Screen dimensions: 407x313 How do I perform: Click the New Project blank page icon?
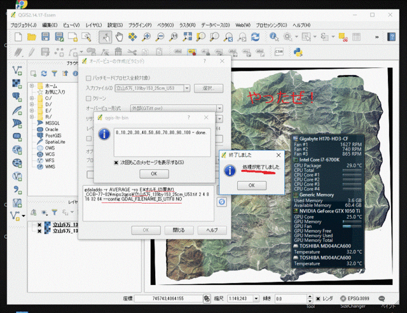(18, 37)
